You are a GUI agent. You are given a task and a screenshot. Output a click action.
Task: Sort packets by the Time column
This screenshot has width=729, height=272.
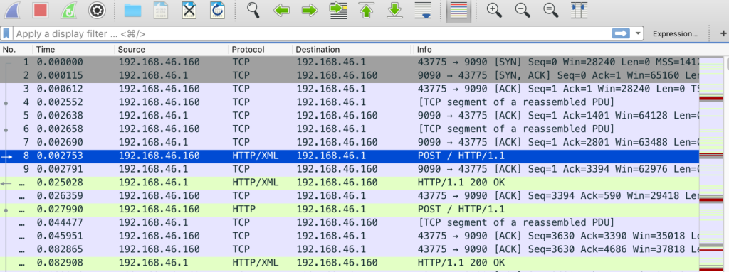click(x=73, y=49)
